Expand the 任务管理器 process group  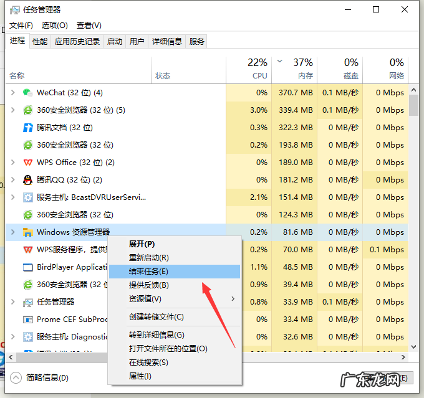coord(12,302)
